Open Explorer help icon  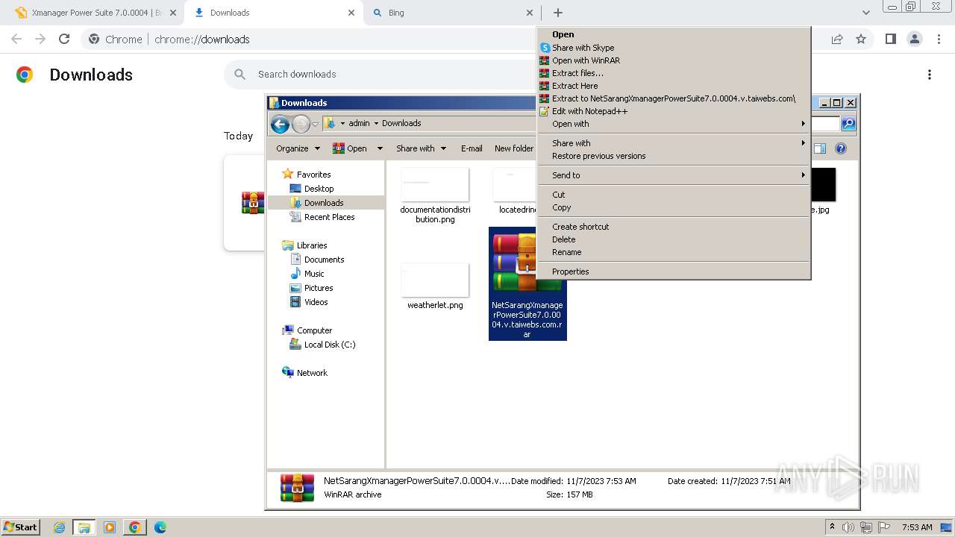pyautogui.click(x=841, y=148)
